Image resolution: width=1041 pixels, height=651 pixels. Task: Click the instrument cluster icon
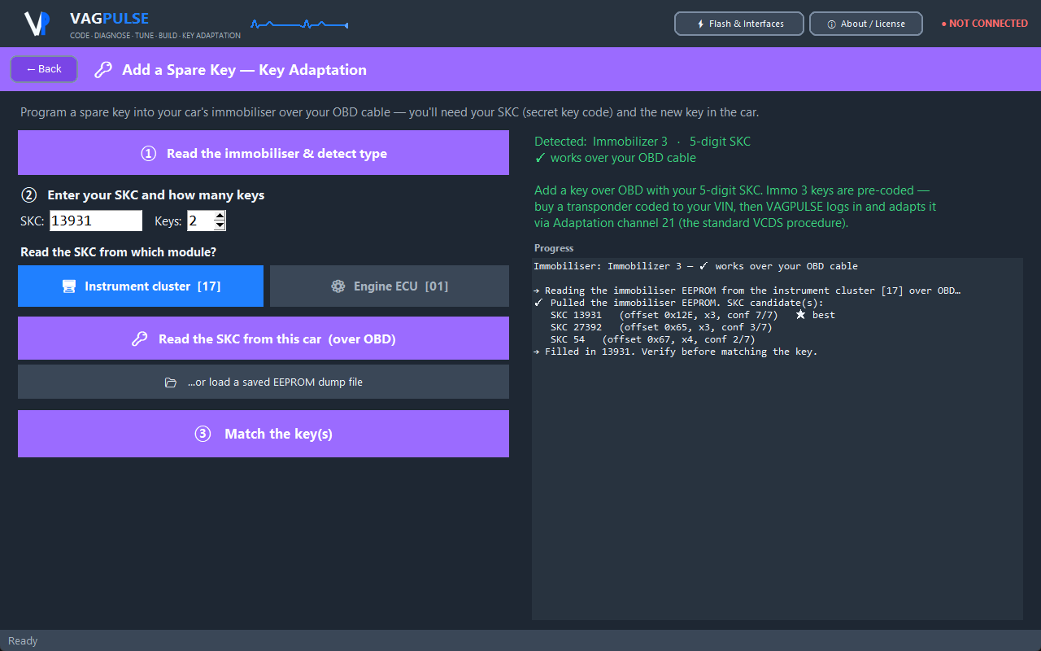click(69, 286)
